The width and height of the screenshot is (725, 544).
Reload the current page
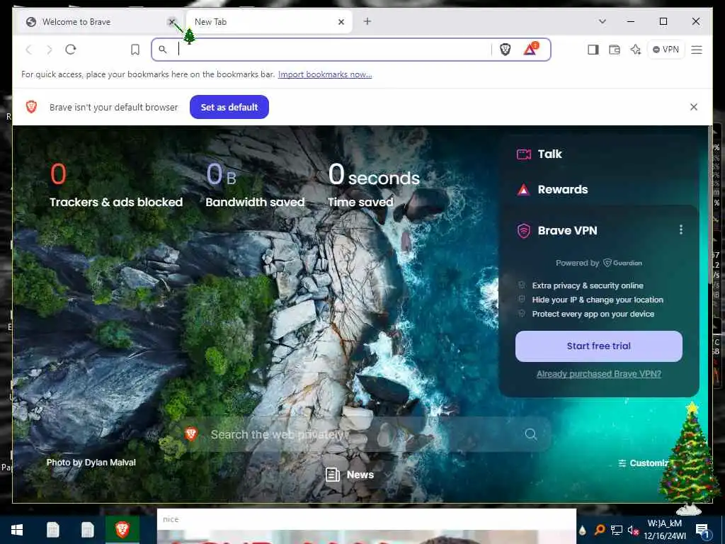pos(71,50)
